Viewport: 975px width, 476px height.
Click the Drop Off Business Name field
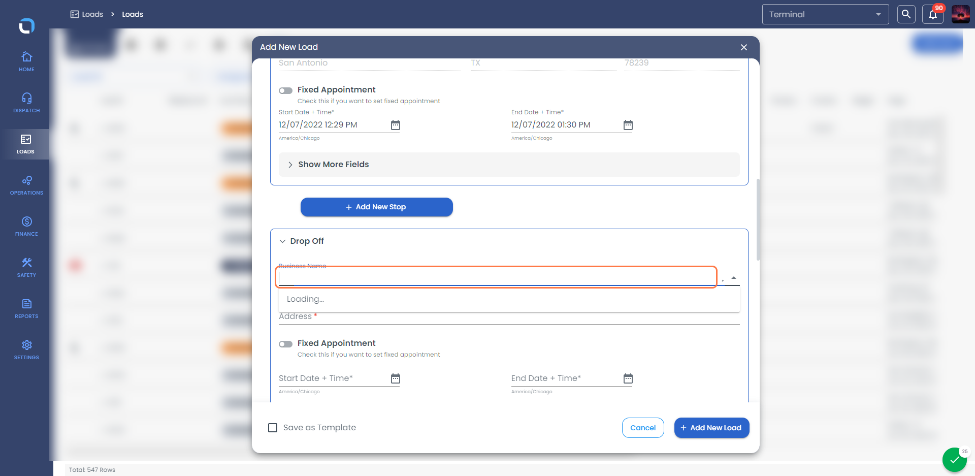(496, 277)
